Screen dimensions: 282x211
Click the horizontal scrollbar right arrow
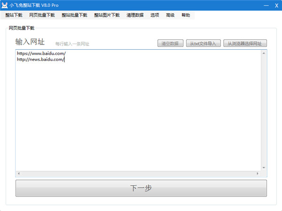pos(258,173)
